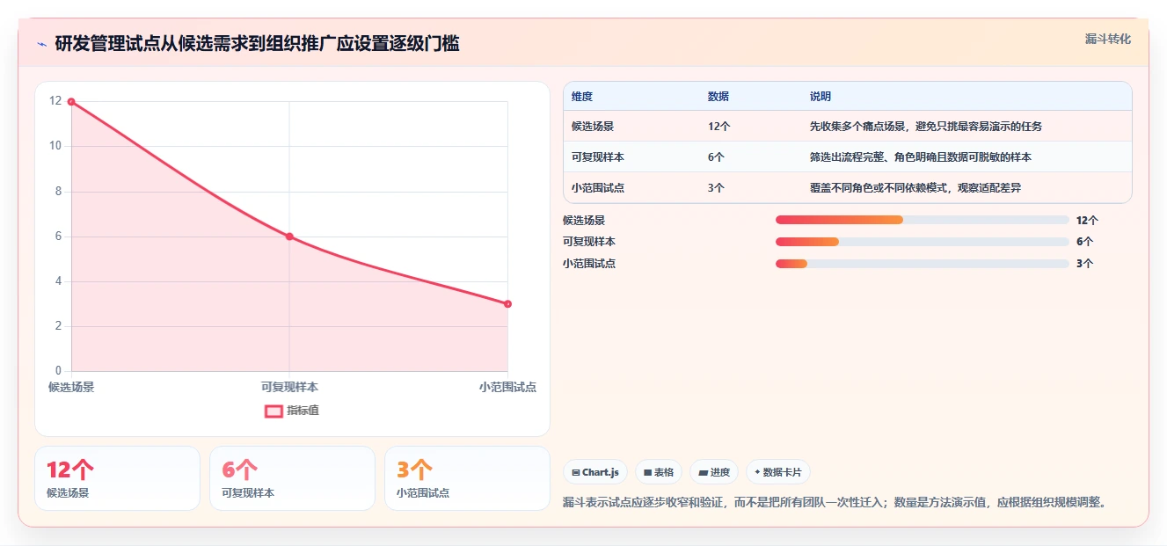Click the 可复现样本 progress bar
This screenshot has width=1167, height=546.
coord(922,242)
